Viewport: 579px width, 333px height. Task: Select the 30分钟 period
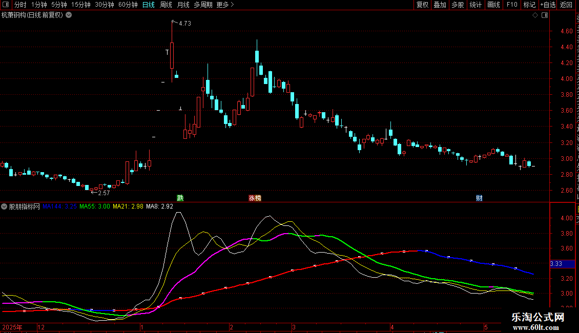(105, 5)
